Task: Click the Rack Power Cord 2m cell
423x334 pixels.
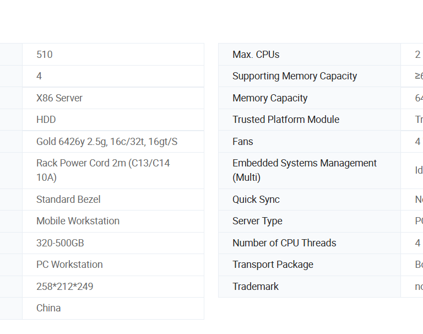Action: tap(103, 170)
